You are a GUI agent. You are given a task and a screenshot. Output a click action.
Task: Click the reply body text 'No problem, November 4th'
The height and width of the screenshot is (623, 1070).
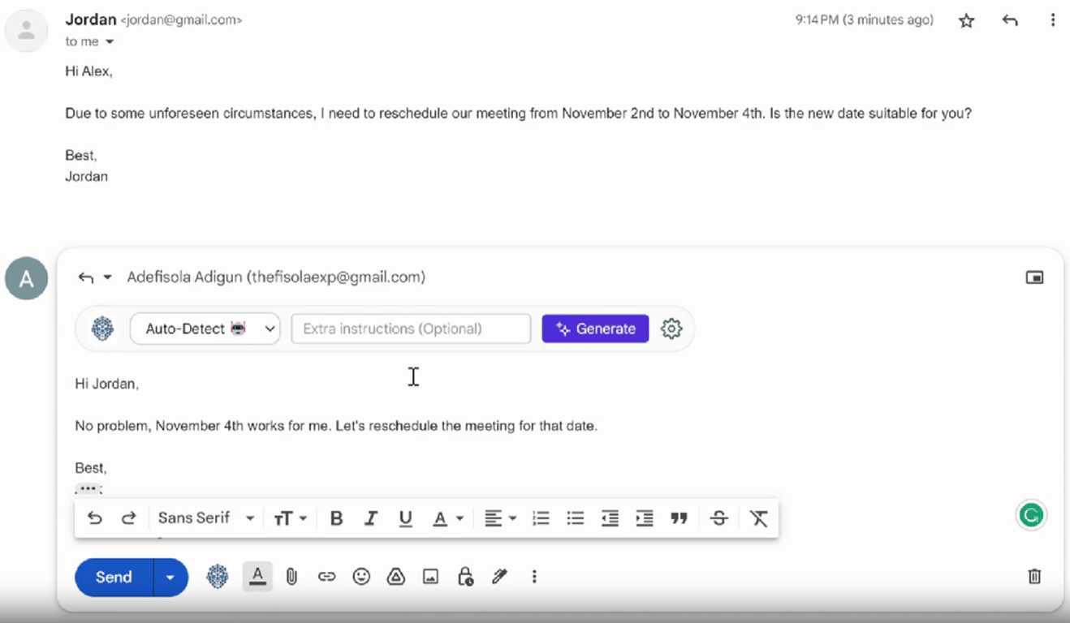(159, 426)
